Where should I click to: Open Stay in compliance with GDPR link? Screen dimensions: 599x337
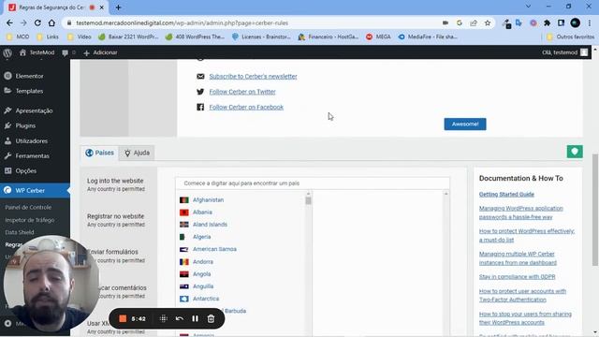point(517,277)
